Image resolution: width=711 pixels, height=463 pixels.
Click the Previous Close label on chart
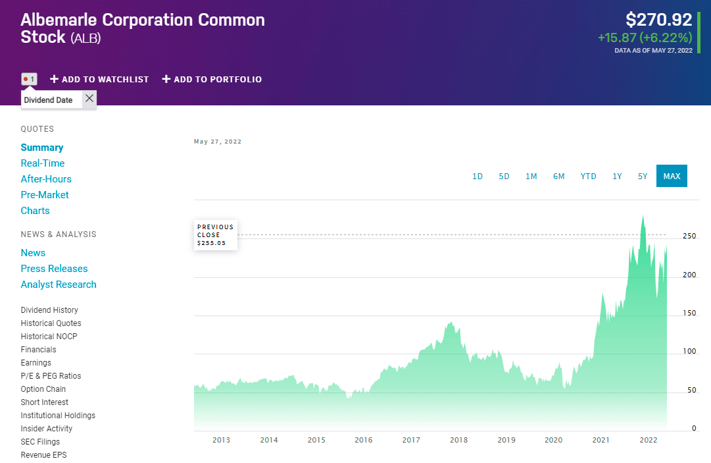pyautogui.click(x=215, y=234)
